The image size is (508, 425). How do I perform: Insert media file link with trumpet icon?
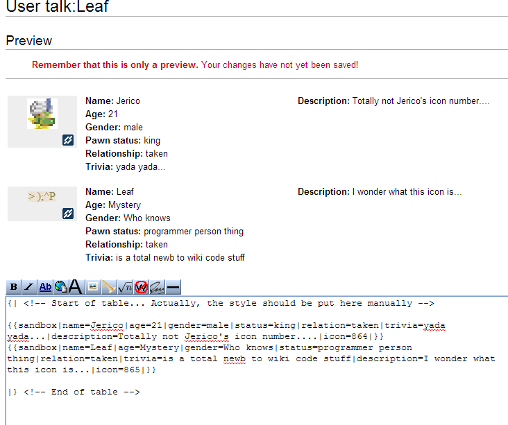click(108, 287)
